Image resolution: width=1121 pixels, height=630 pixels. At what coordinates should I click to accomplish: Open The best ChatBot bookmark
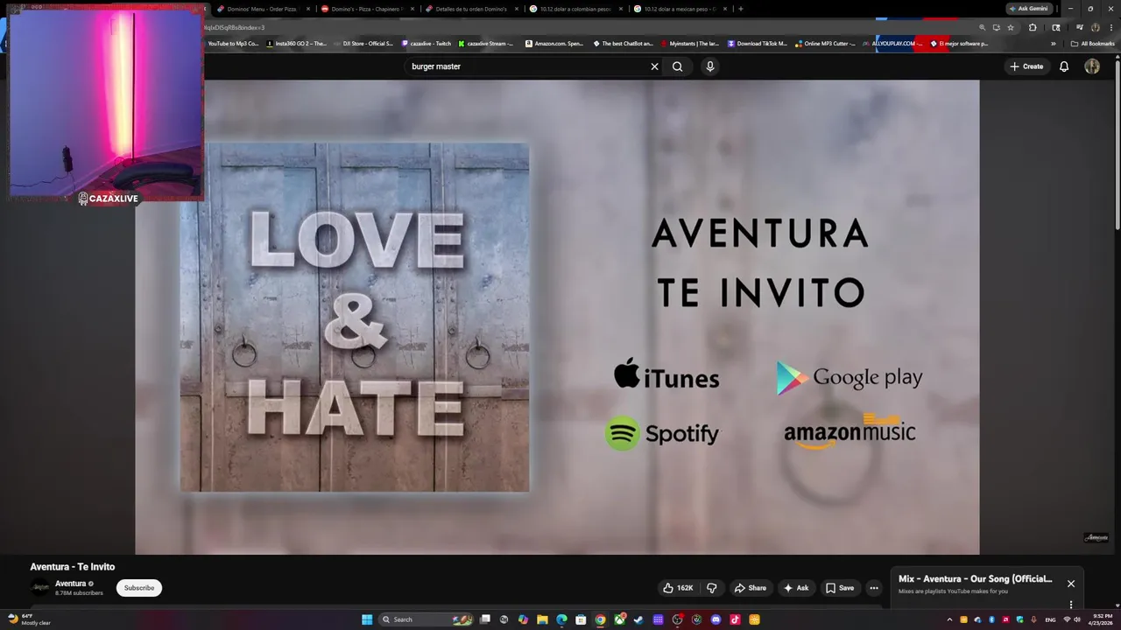(x=623, y=44)
